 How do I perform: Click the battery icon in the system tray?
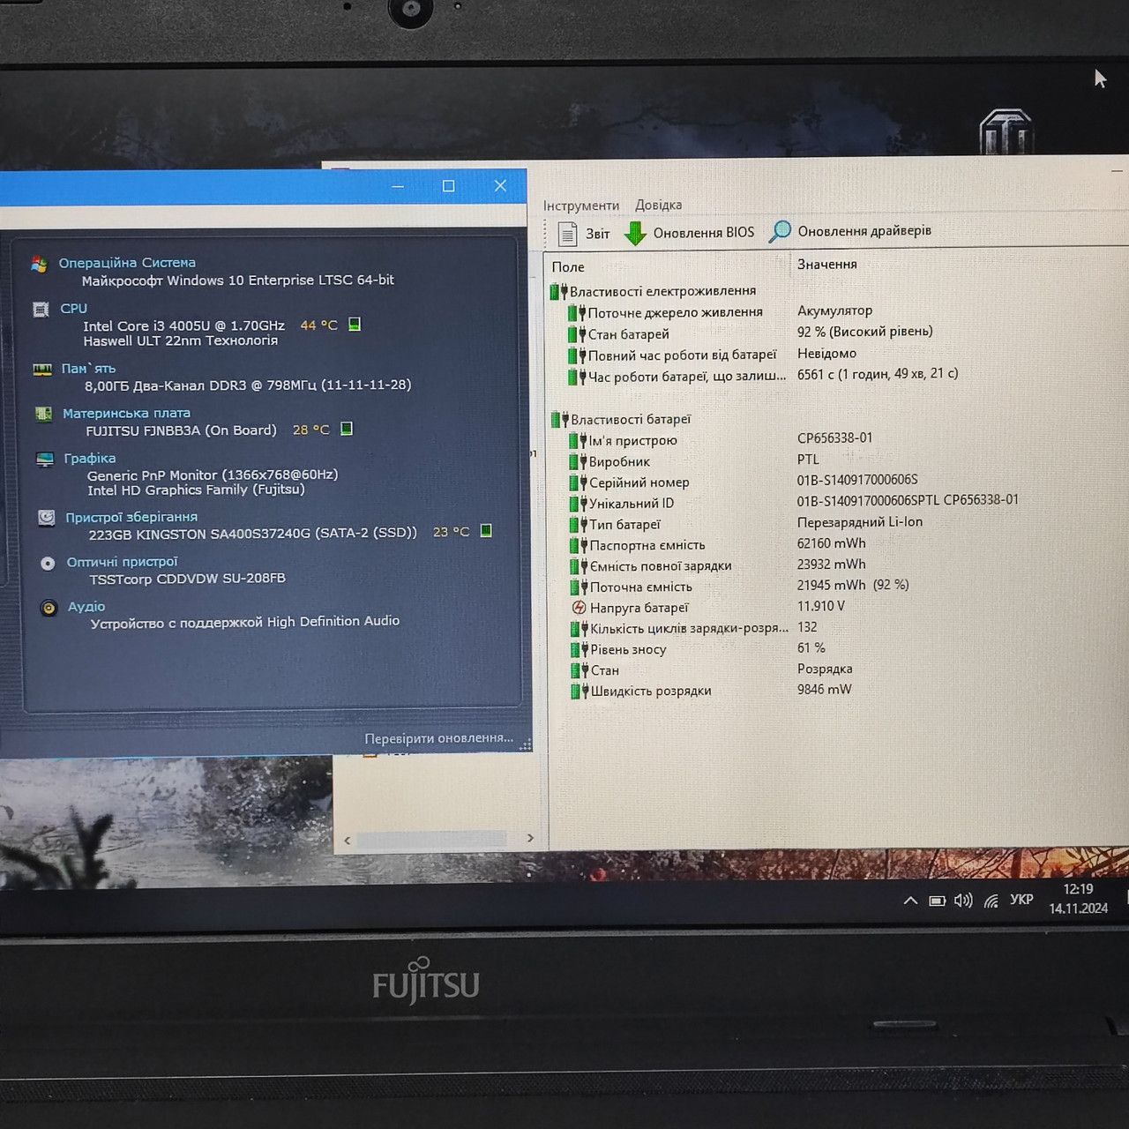(x=937, y=901)
